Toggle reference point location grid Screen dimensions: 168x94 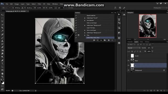(10, 8)
